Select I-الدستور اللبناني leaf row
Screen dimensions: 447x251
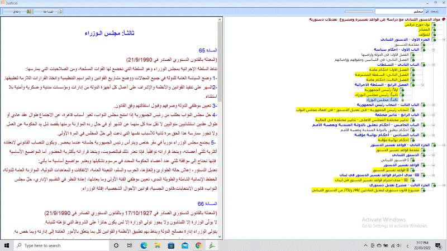[x=395, y=160]
